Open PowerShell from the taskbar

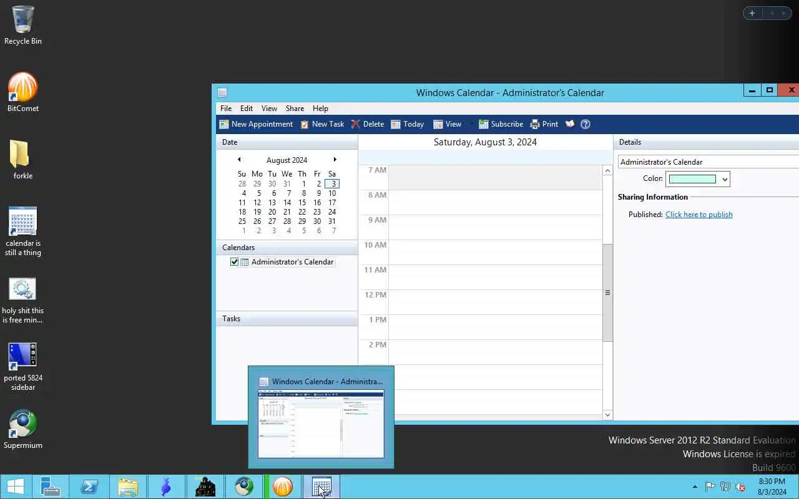click(89, 487)
